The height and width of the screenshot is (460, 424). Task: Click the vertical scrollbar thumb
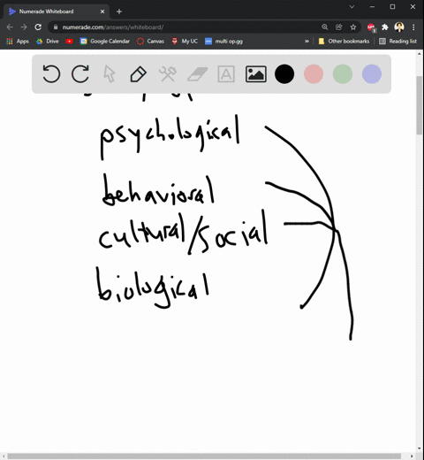(420, 105)
